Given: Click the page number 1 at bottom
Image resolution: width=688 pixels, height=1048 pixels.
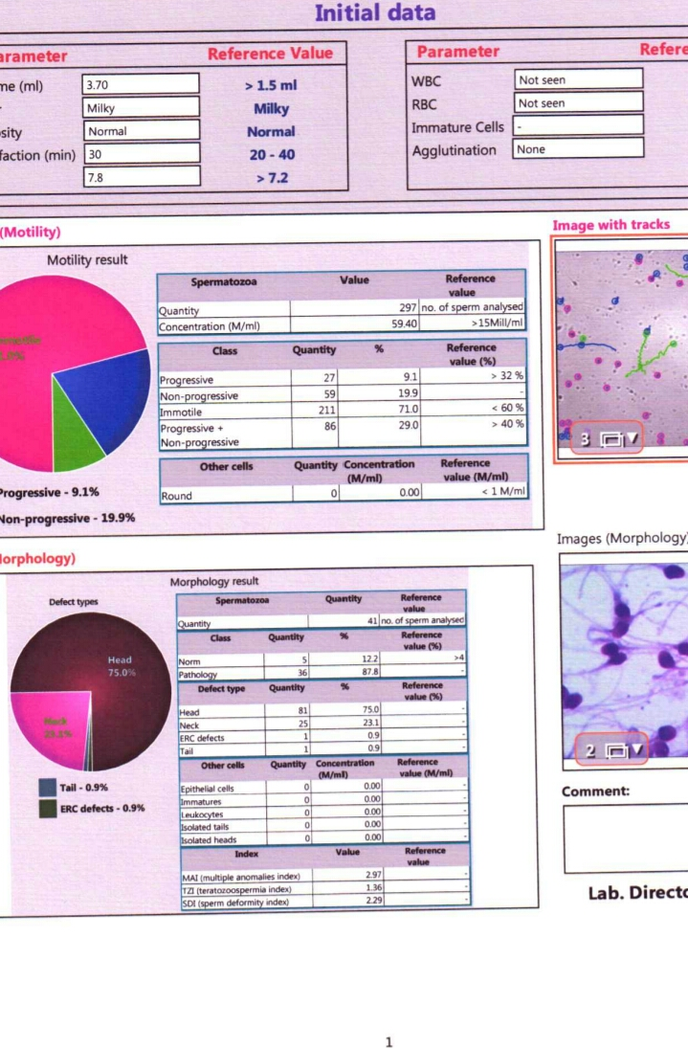Looking at the screenshot, I should [x=388, y=1040].
